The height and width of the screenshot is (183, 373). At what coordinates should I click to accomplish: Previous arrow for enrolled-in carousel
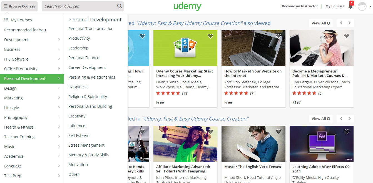coord(341,119)
